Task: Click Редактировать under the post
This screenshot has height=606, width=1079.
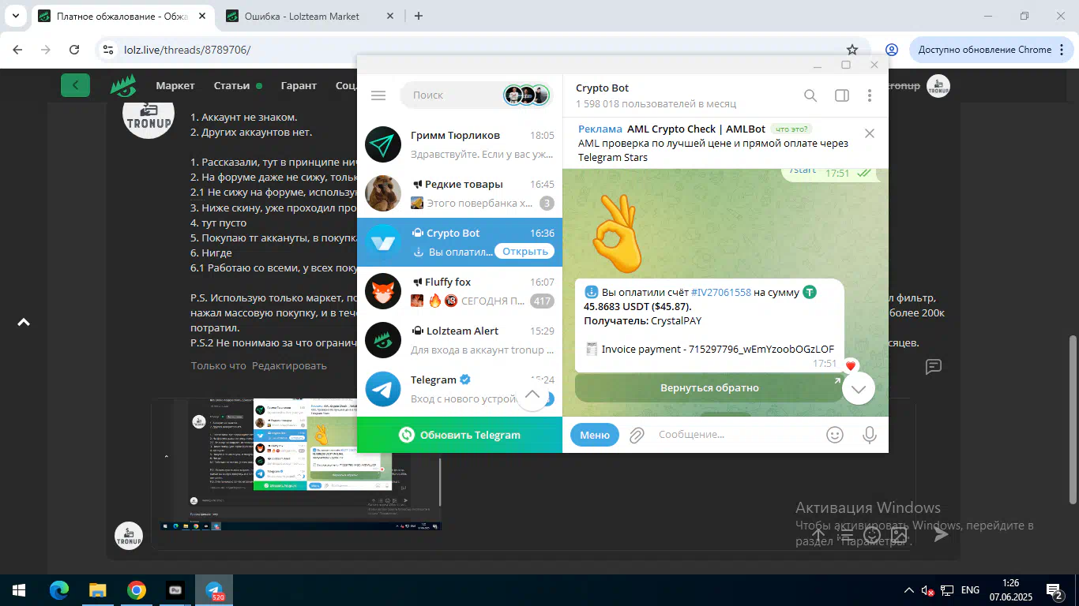Action: 289,366
